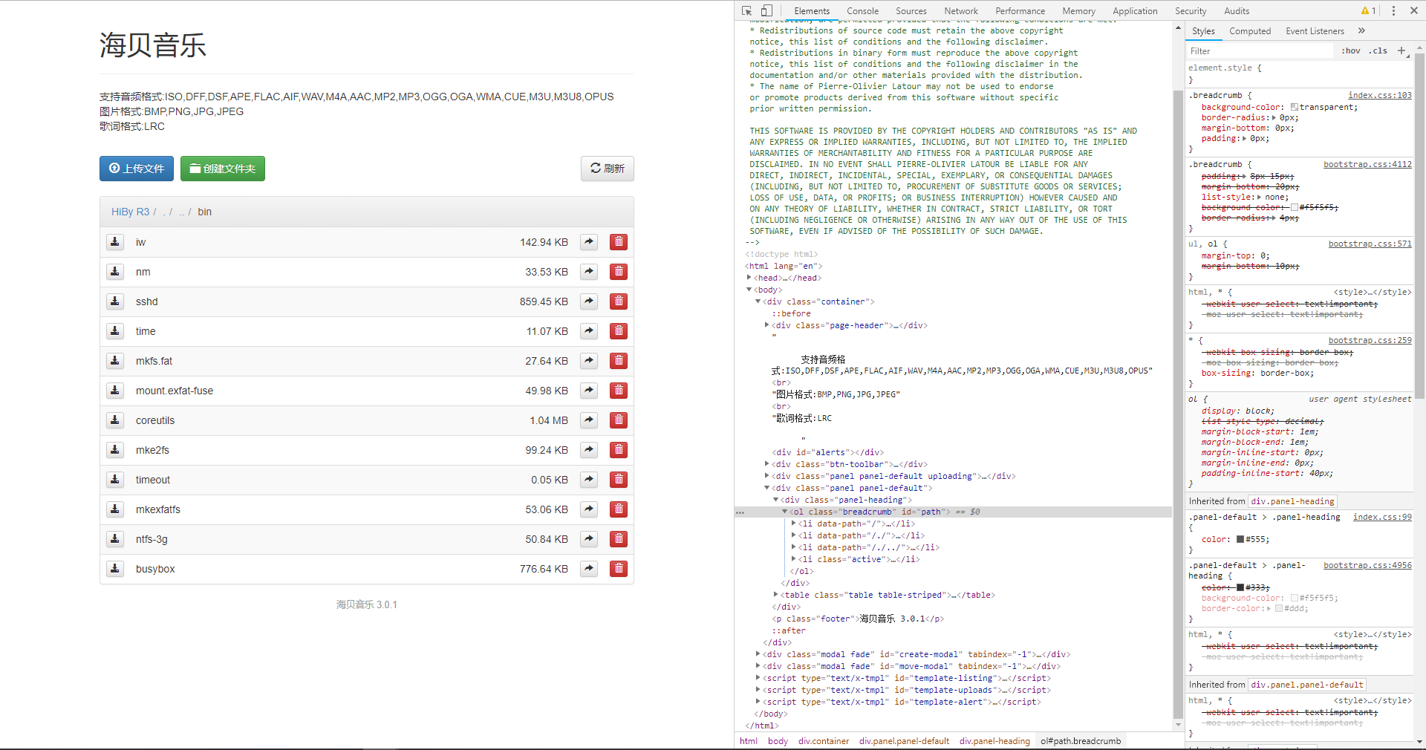Open the DevTools three-dot customize menu
The width and height of the screenshot is (1426, 750).
tap(1393, 10)
